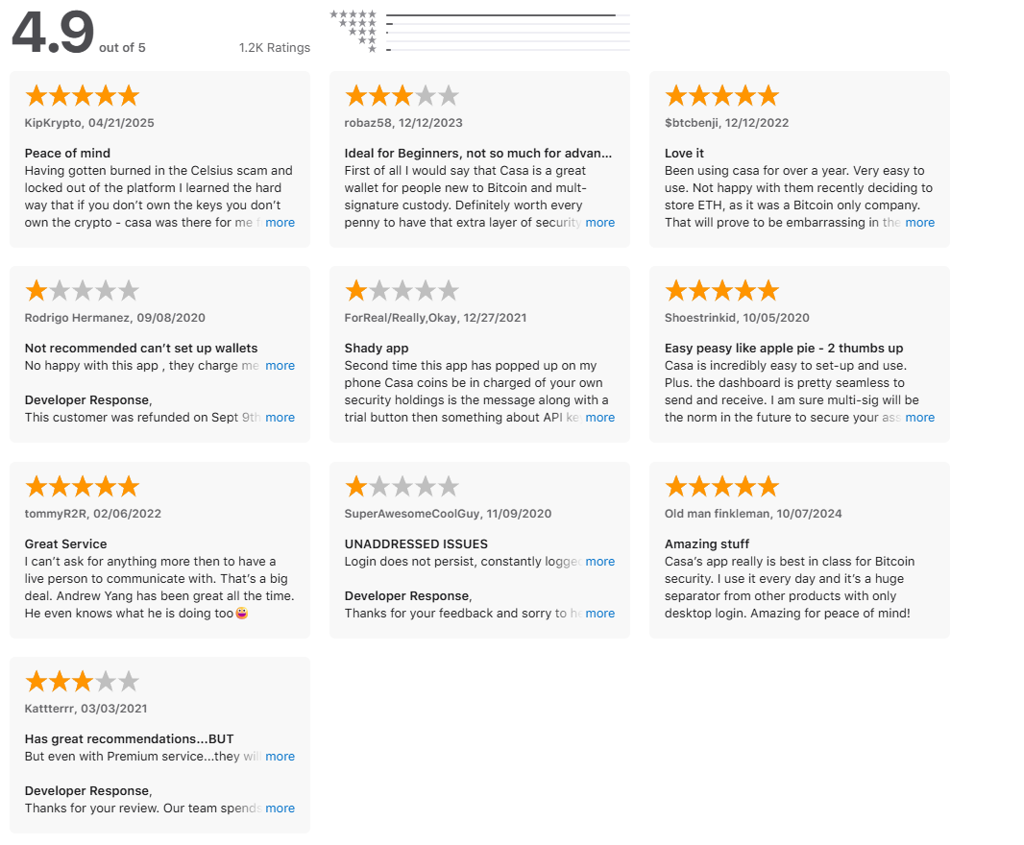Click the Amazing stuff review title
Viewport: 1024px width, 845px height.
pyautogui.click(x=707, y=543)
